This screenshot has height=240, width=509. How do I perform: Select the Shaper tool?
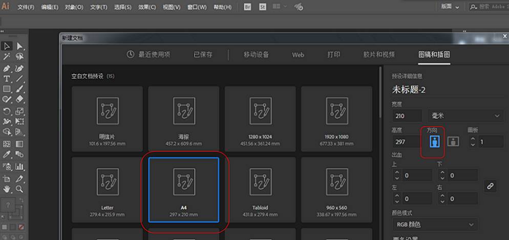click(x=7, y=99)
